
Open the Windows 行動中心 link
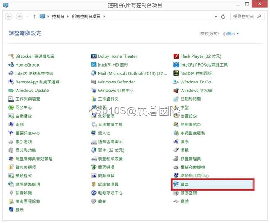coord(116,90)
